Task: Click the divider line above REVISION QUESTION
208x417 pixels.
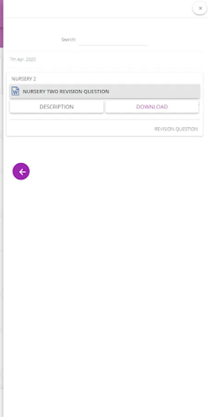Action: coord(104,120)
